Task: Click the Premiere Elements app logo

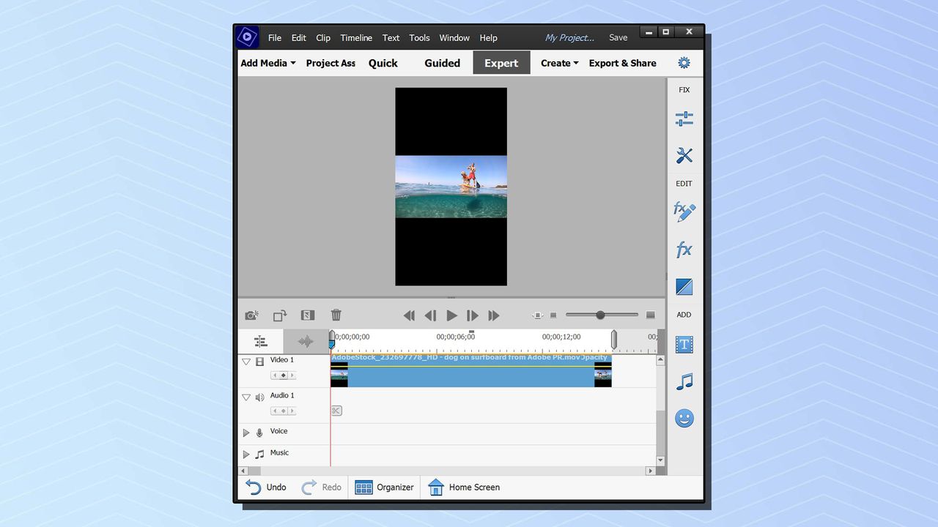Action: 247,37
